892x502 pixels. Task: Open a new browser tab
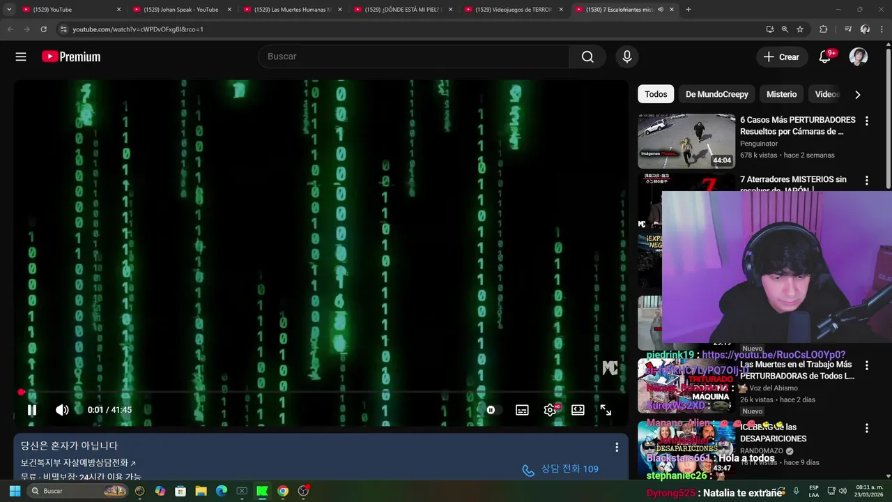pos(689,10)
